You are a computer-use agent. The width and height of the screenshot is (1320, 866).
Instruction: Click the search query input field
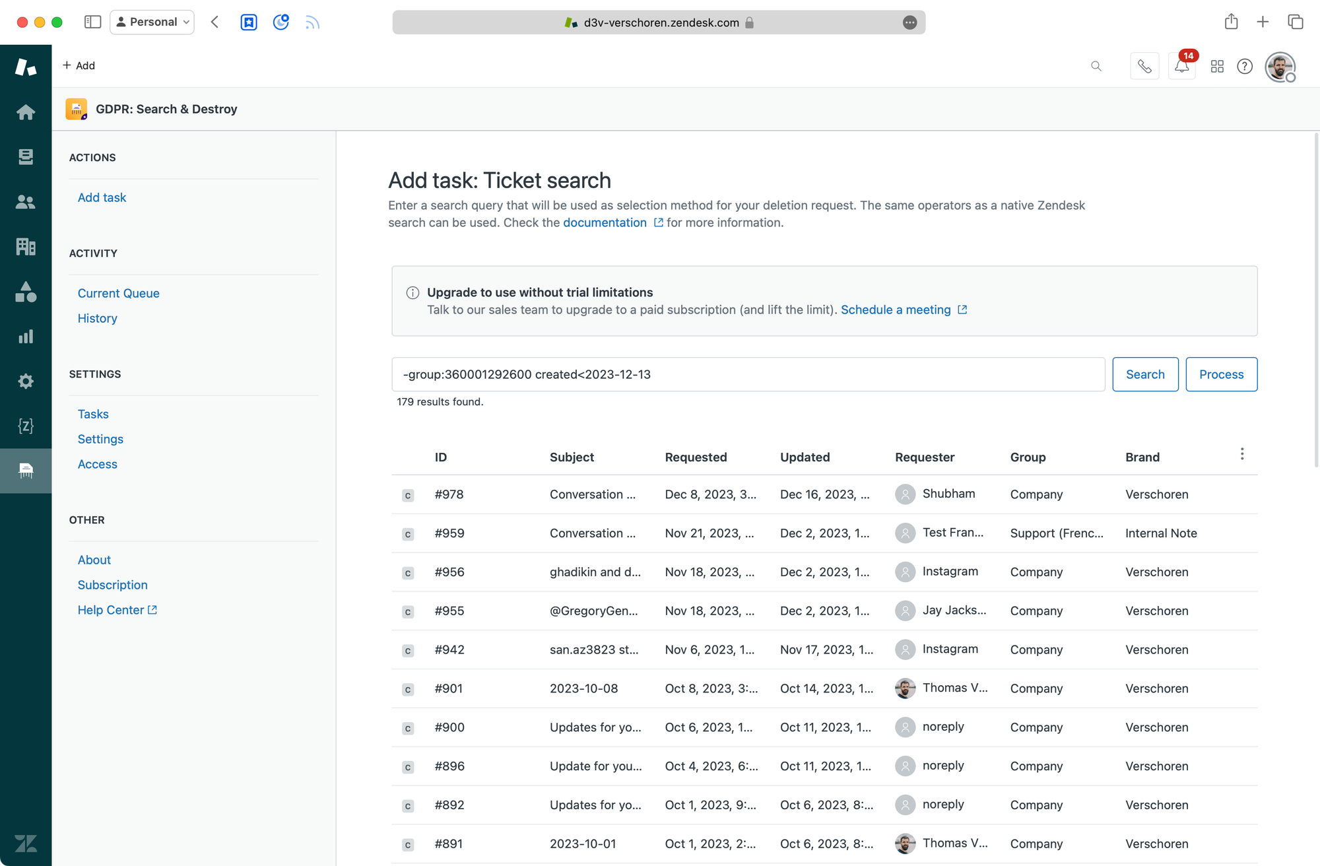[x=748, y=374]
